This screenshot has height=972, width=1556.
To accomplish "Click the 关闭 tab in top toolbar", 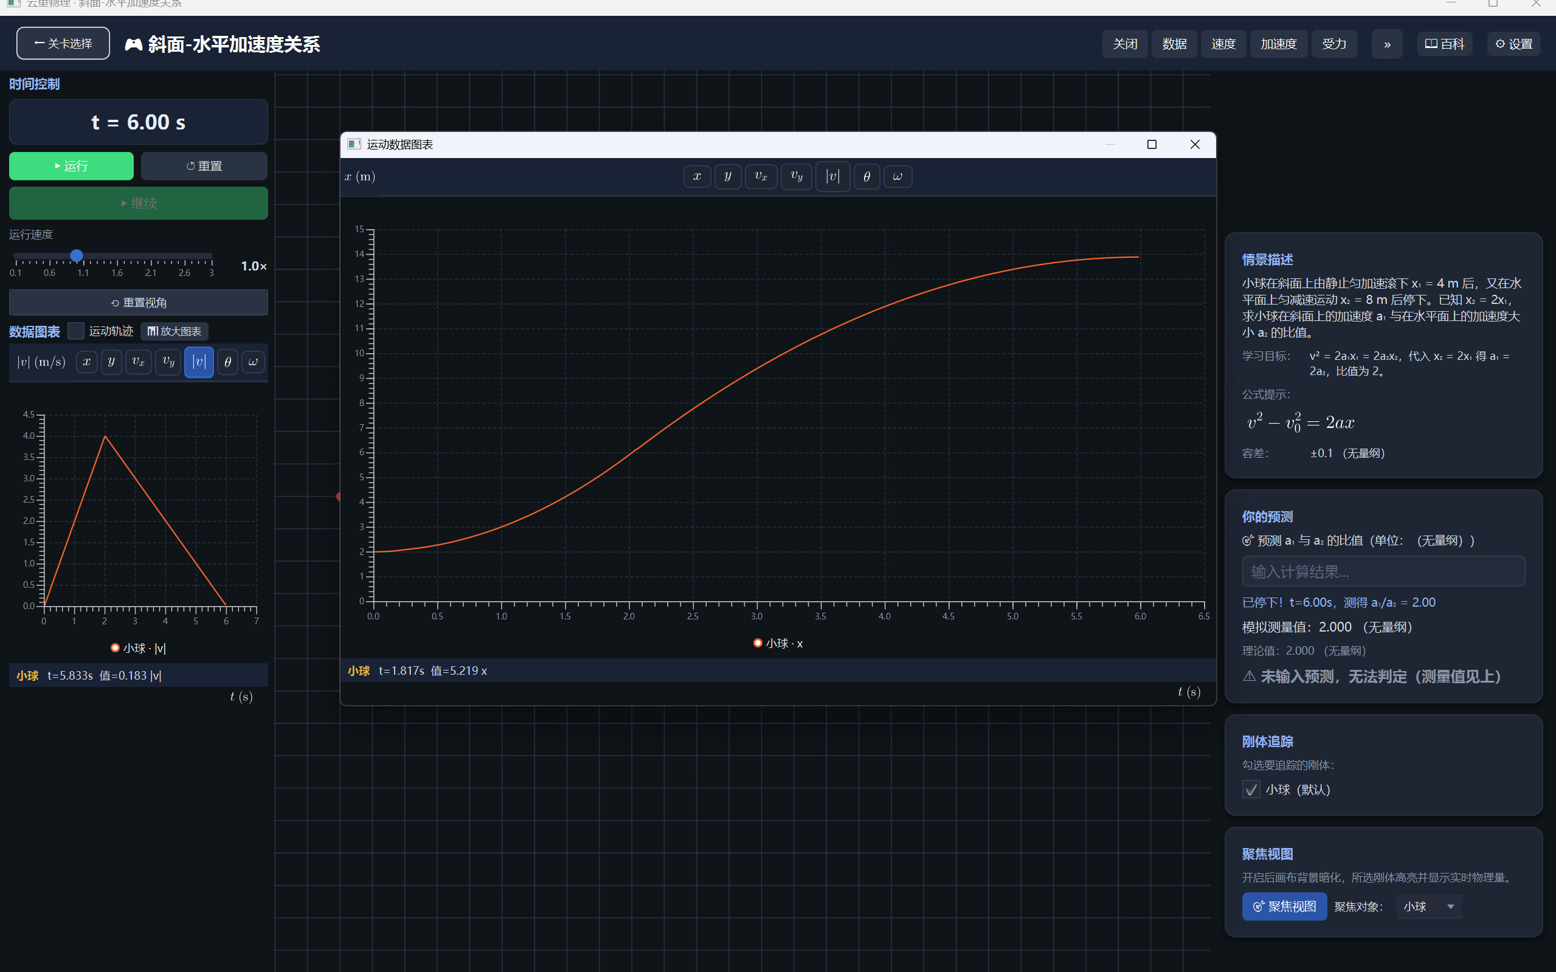I will [x=1124, y=44].
